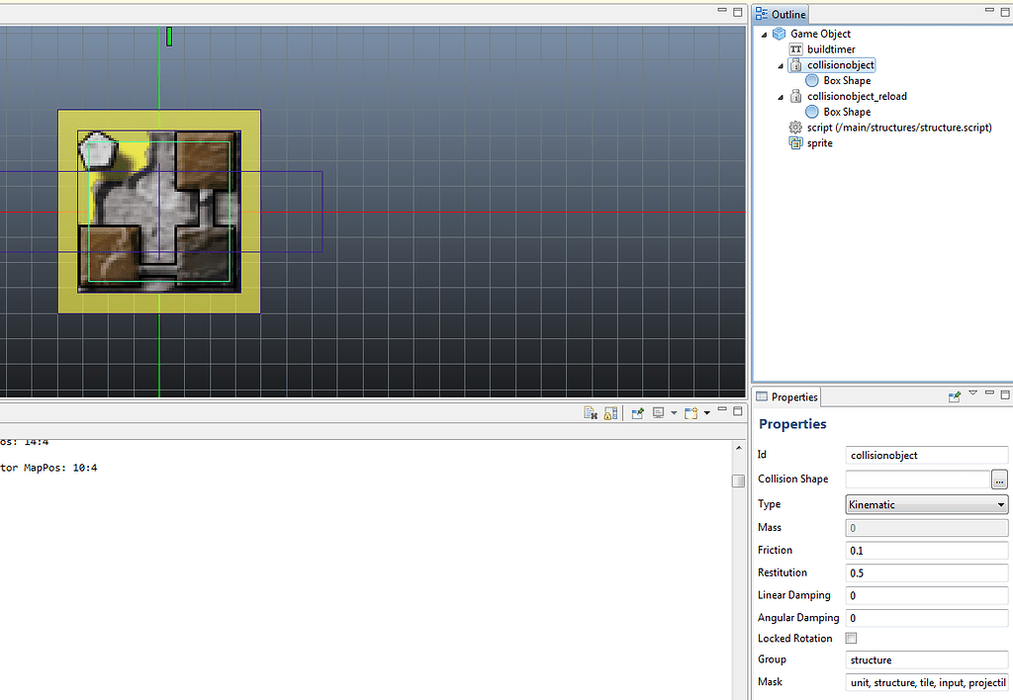This screenshot has width=1013, height=700.
Task: Select the Box Shape icon under collisionobject
Action: click(x=812, y=80)
